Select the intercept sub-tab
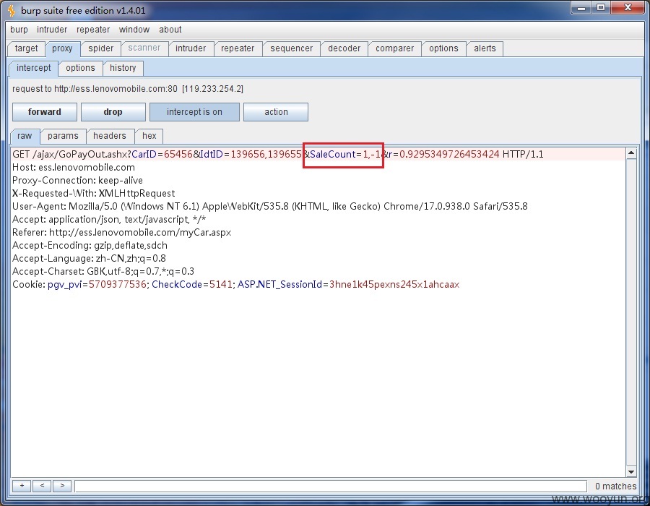This screenshot has height=506, width=650. [x=33, y=68]
